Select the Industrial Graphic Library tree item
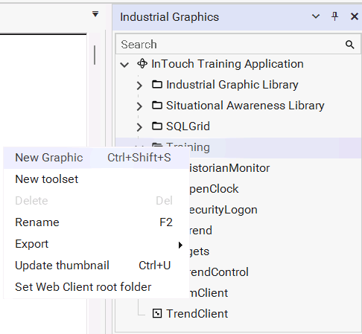 [x=232, y=85]
